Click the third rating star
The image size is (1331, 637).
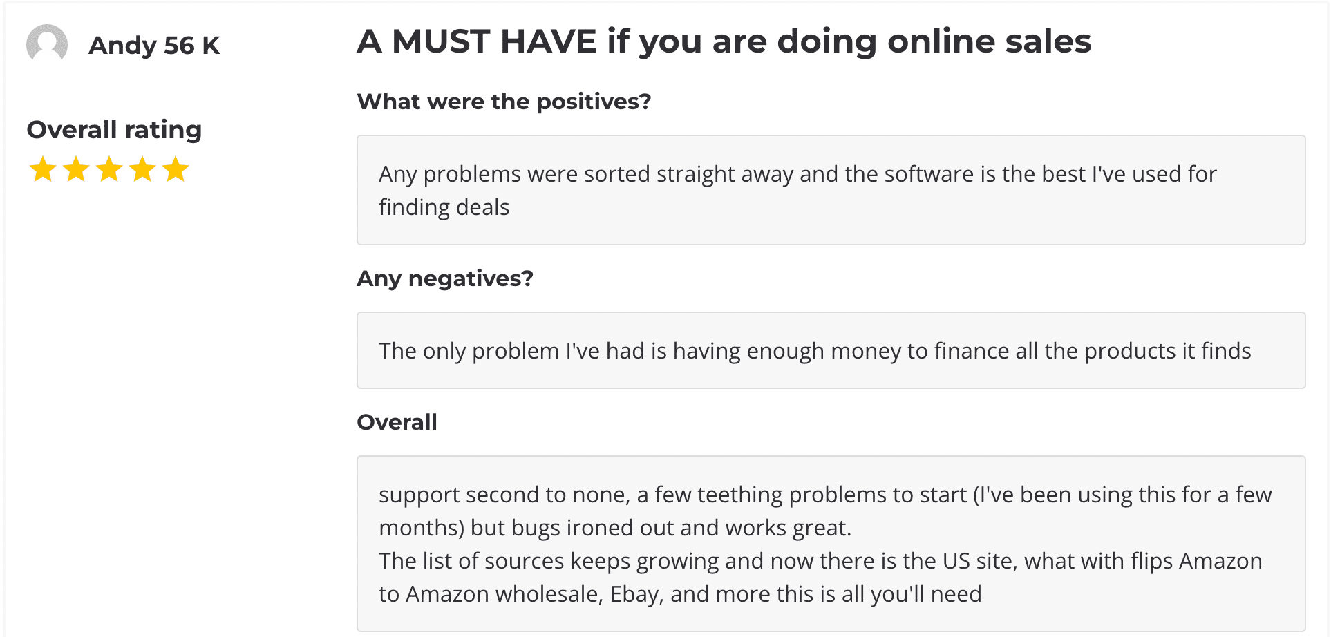[109, 169]
